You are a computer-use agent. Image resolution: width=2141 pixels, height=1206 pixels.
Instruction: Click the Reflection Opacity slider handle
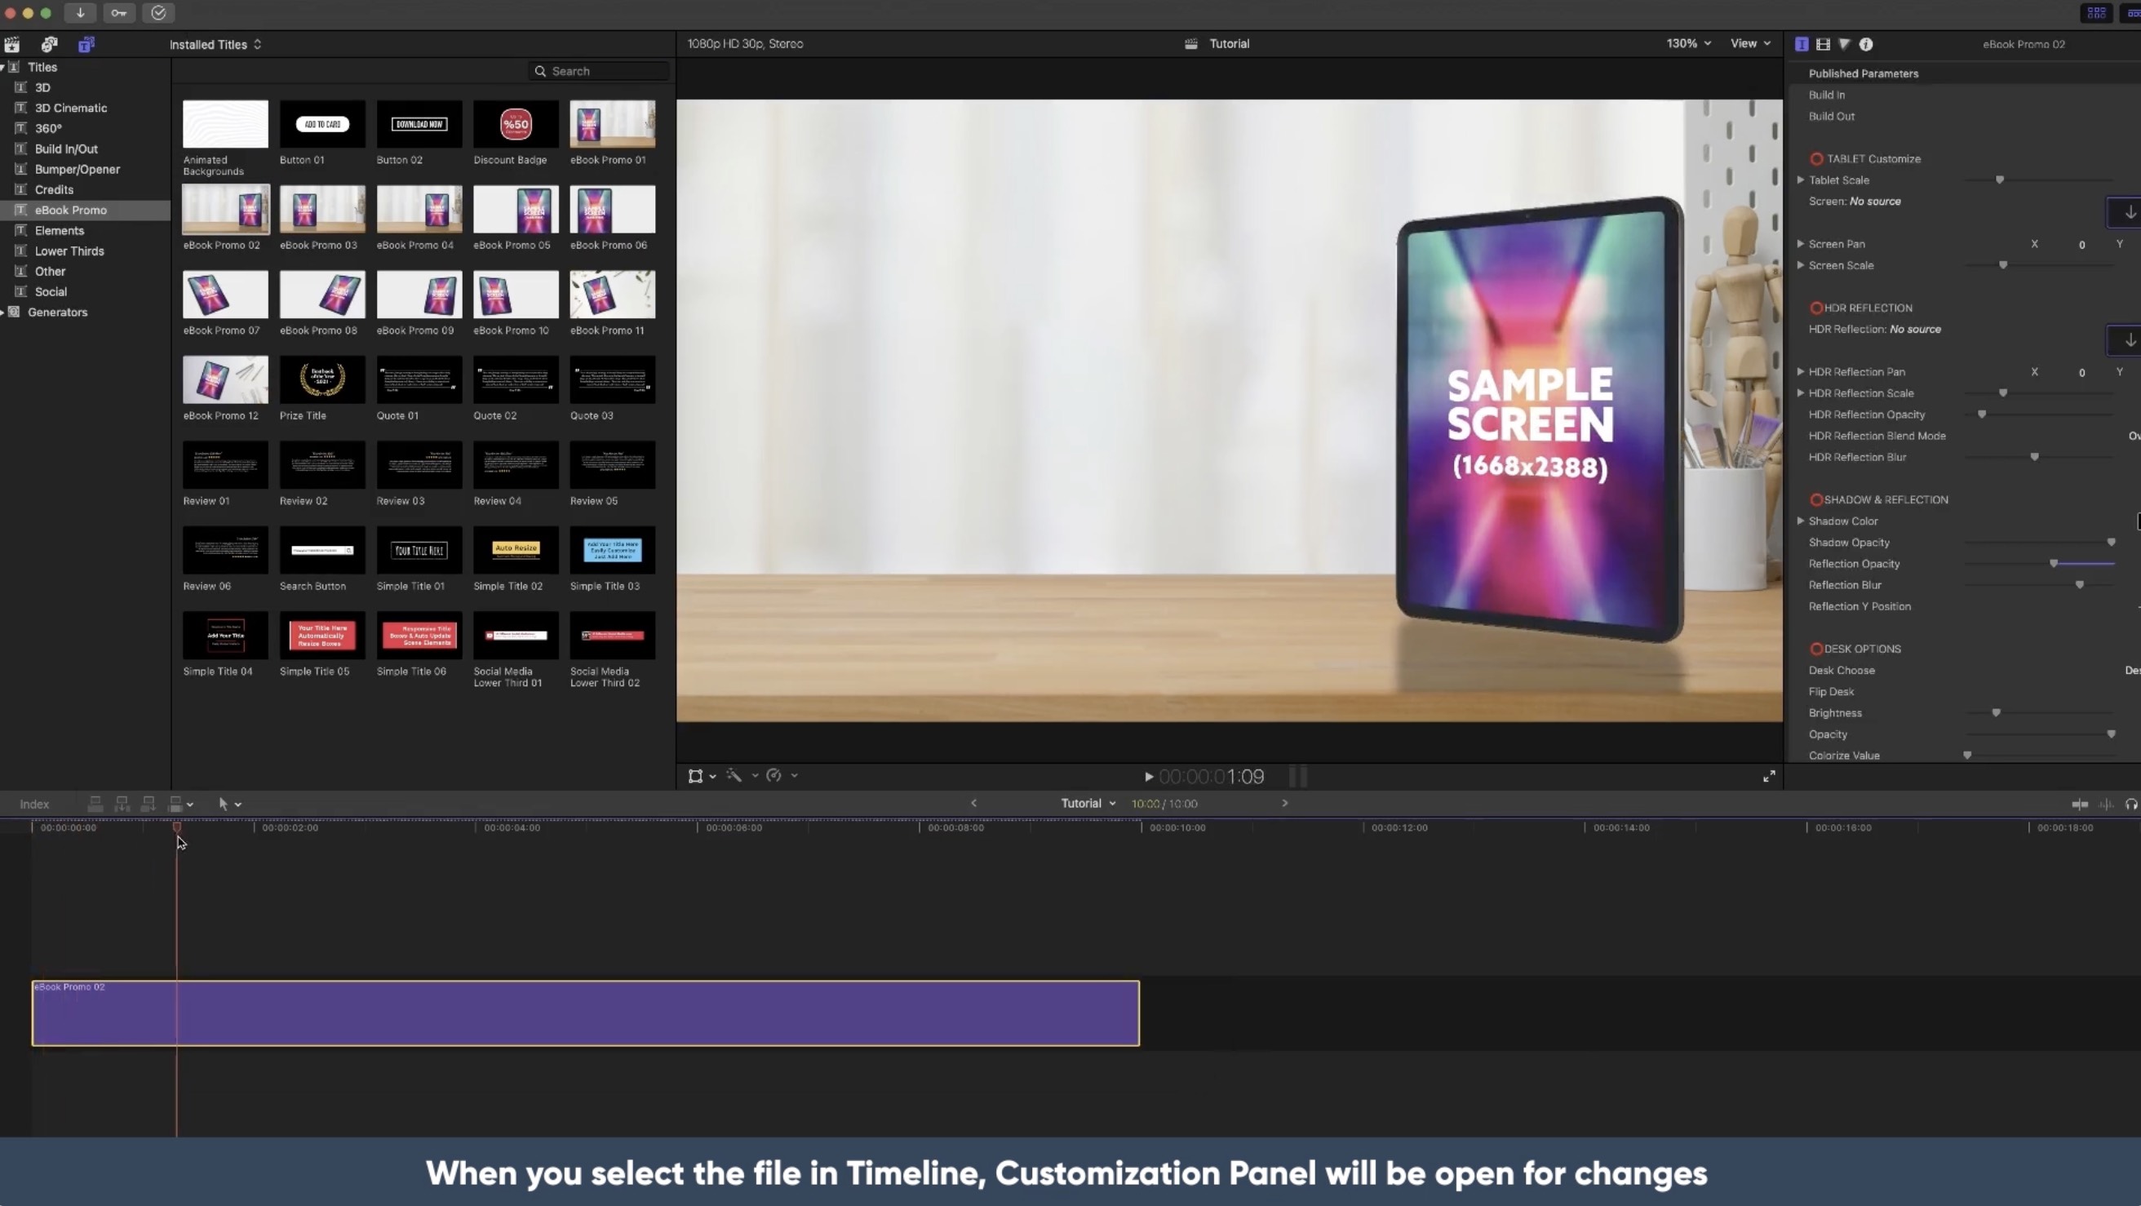pyautogui.click(x=2053, y=564)
